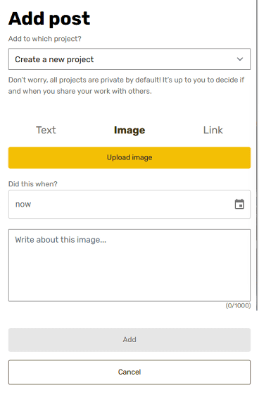Click the yellow Upload image button
The width and height of the screenshot is (259, 395).
129,158
